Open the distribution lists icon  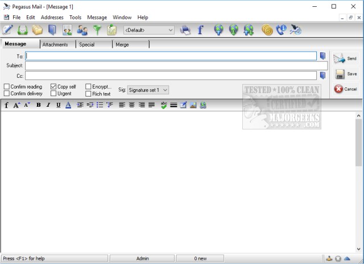(67, 30)
